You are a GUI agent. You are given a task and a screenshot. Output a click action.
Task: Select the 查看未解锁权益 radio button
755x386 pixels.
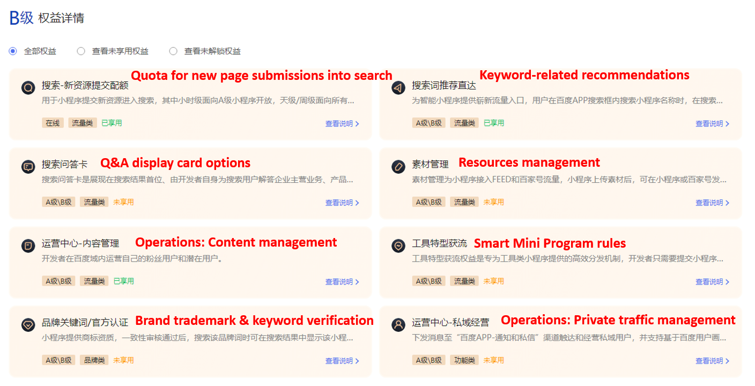coord(173,51)
